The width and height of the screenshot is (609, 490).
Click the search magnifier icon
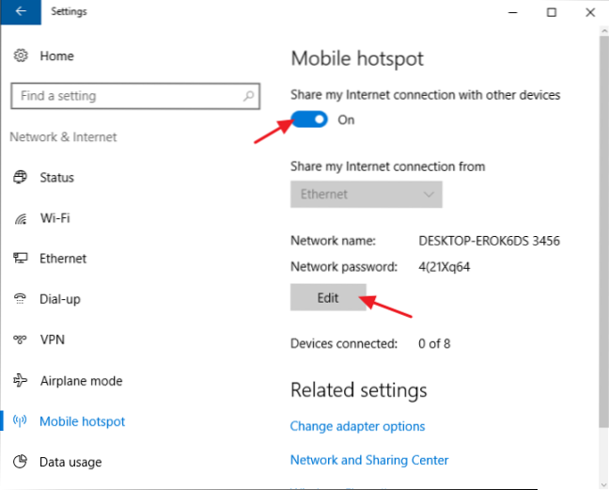(248, 96)
